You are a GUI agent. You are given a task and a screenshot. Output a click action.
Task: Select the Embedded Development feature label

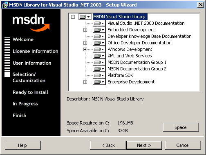click(131, 30)
